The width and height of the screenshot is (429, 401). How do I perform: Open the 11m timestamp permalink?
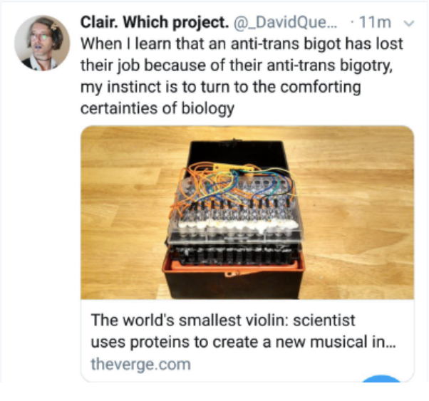coord(375,22)
